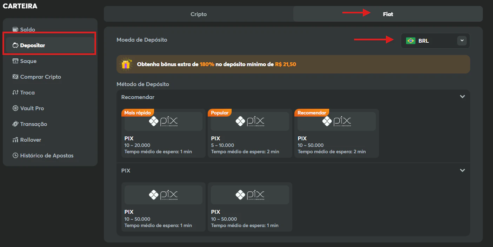Click the '10 ~ 20.000' range text
This screenshot has width=493, height=247.
(137, 145)
